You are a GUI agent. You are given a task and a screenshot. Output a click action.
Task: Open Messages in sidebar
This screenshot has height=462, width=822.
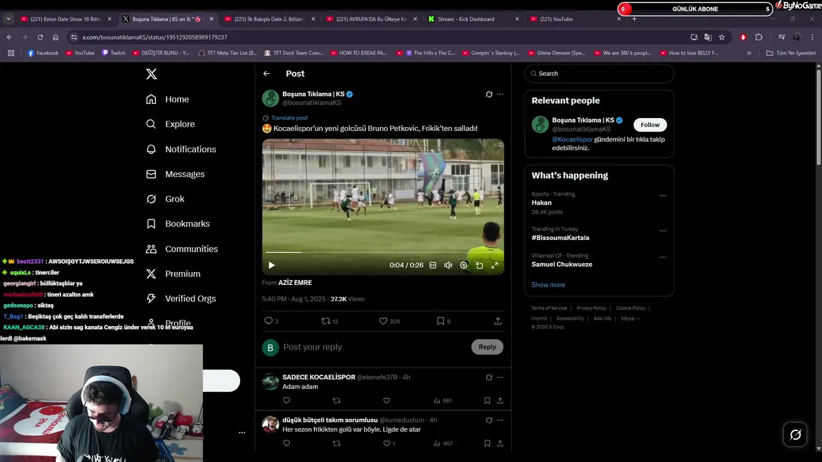tap(175, 175)
